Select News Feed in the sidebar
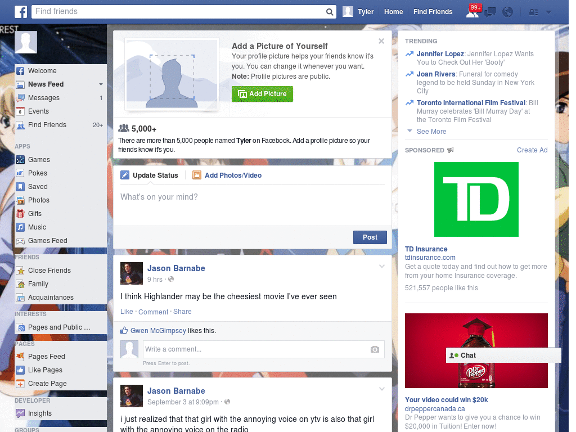The height and width of the screenshot is (432, 576). (46, 84)
